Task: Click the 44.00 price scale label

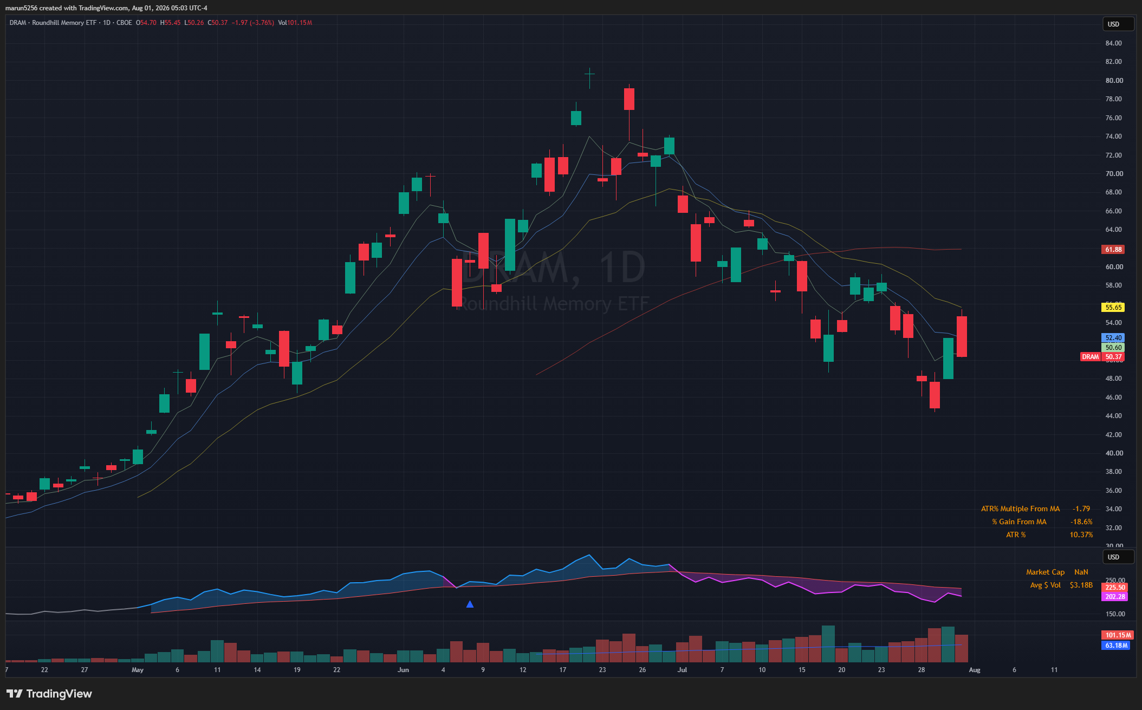Action: 1114,416
